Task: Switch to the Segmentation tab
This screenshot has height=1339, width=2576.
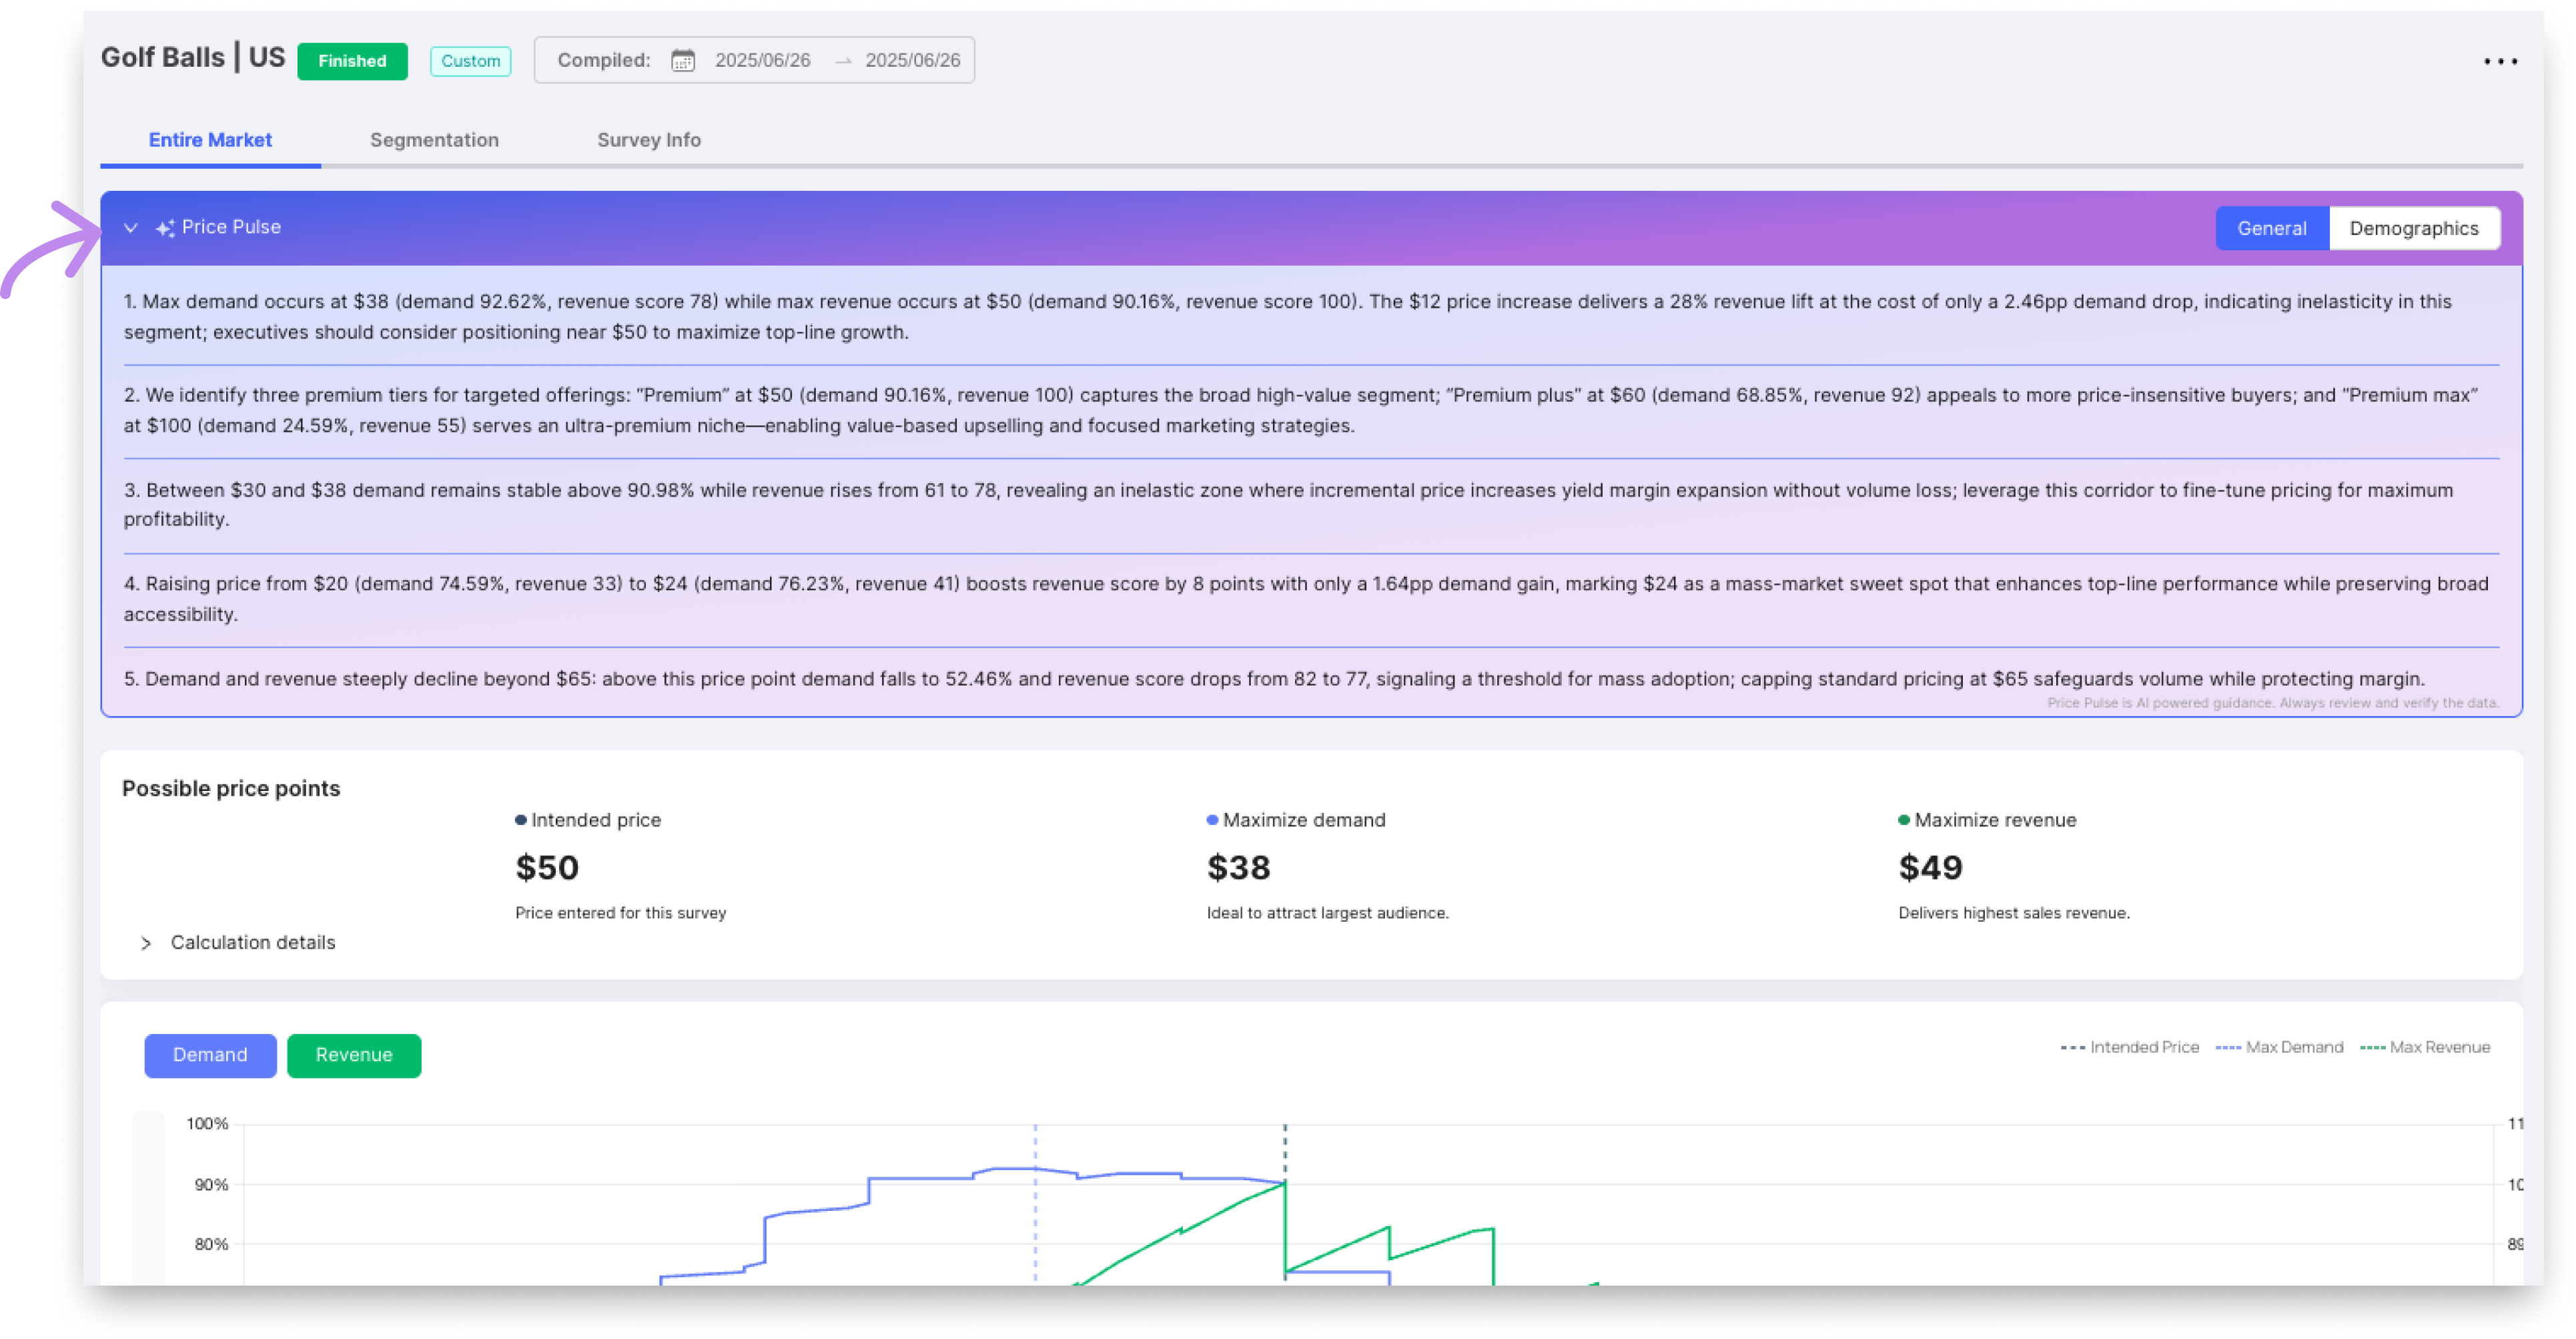Action: point(434,140)
